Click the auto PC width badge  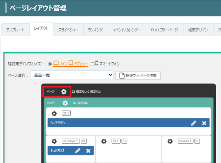tap(186, 141)
